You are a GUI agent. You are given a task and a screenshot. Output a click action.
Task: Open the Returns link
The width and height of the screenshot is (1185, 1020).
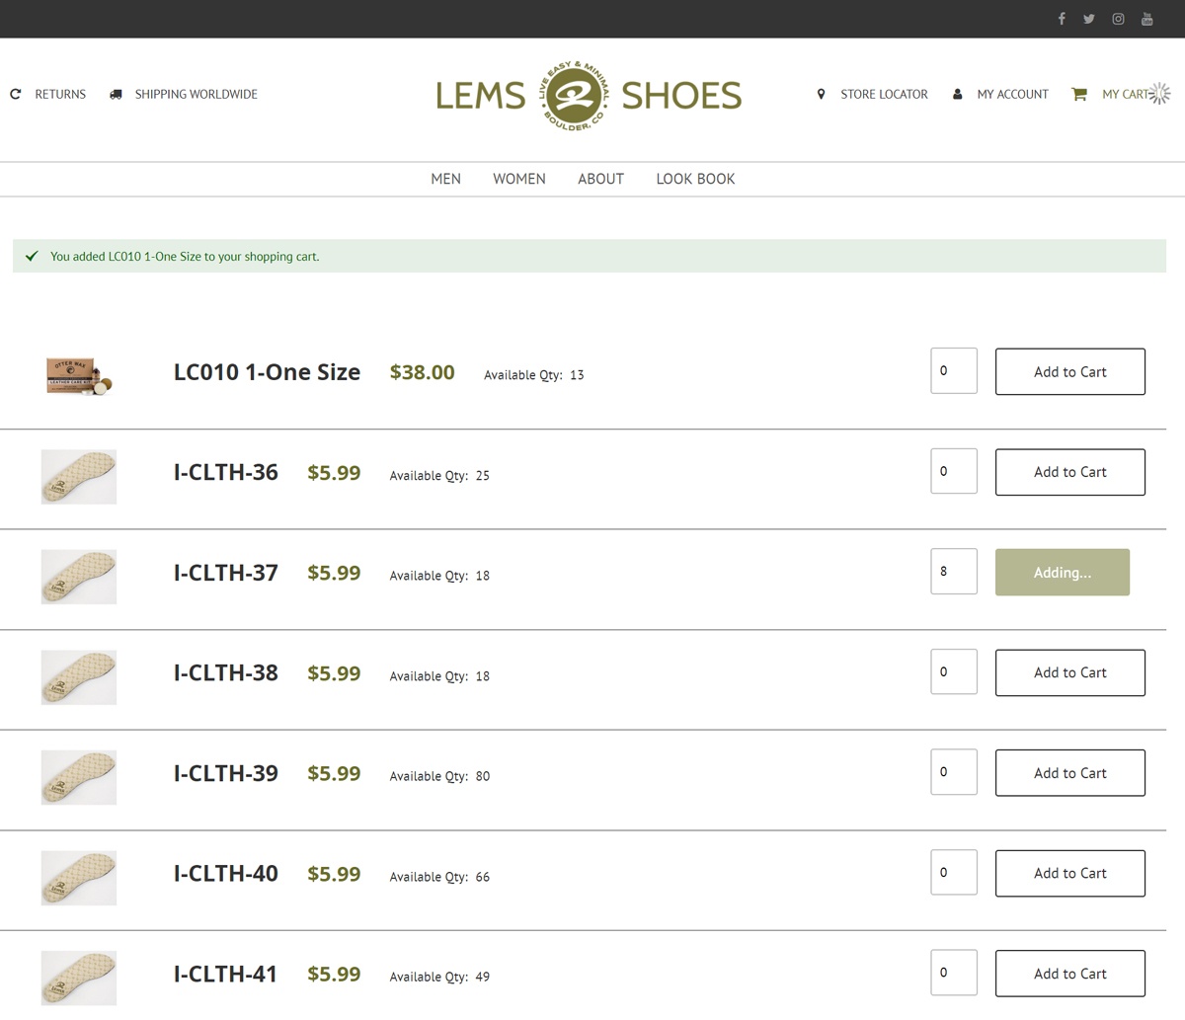point(60,95)
